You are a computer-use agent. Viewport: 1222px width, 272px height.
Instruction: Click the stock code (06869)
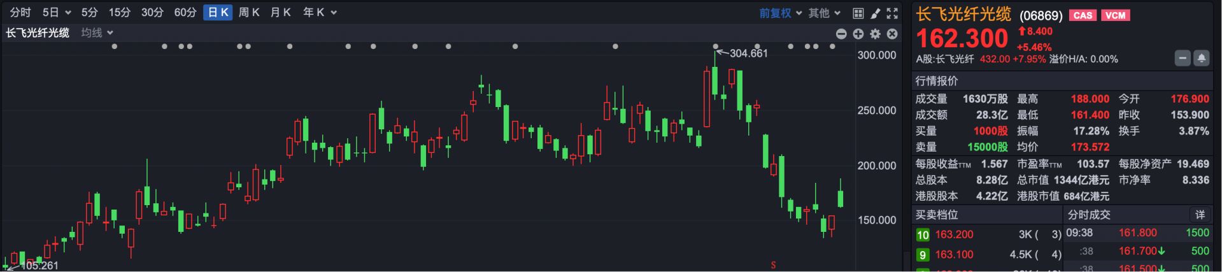pos(1041,15)
